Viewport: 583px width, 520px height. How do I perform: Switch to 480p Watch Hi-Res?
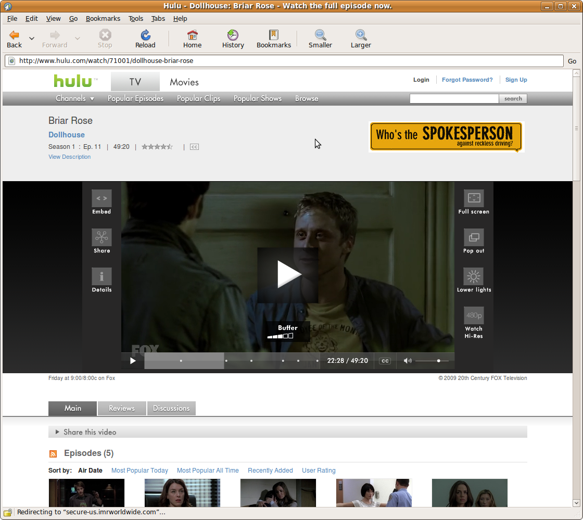tap(474, 316)
